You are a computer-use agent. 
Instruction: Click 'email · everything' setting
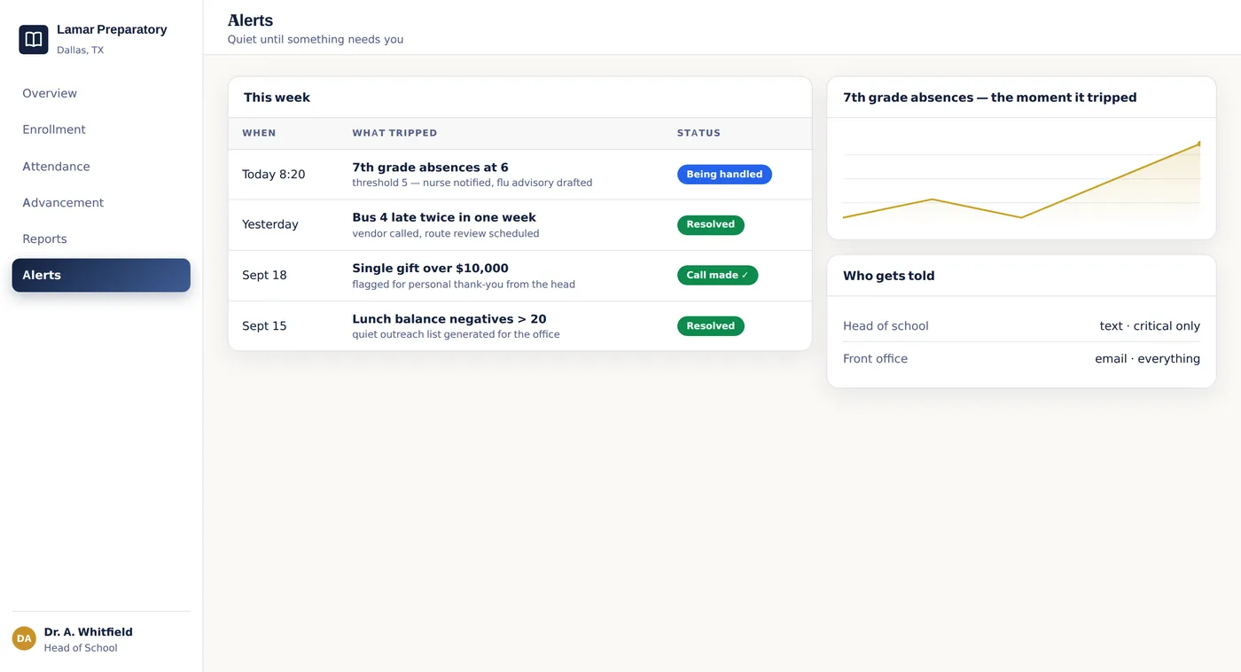(x=1147, y=359)
